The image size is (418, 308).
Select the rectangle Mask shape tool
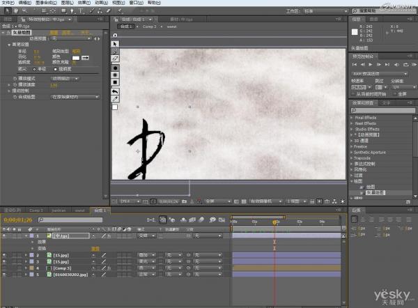coord(63,11)
